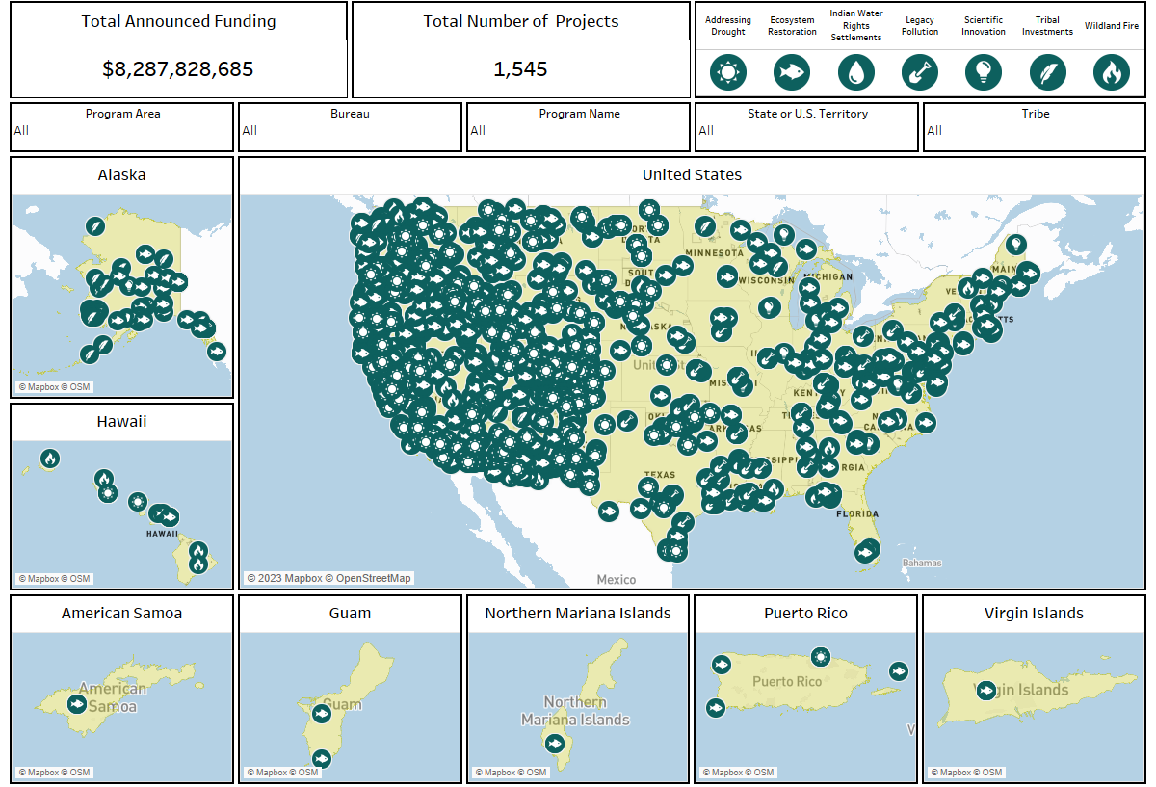Toggle the Wildland Fire category selection

tap(1111, 71)
